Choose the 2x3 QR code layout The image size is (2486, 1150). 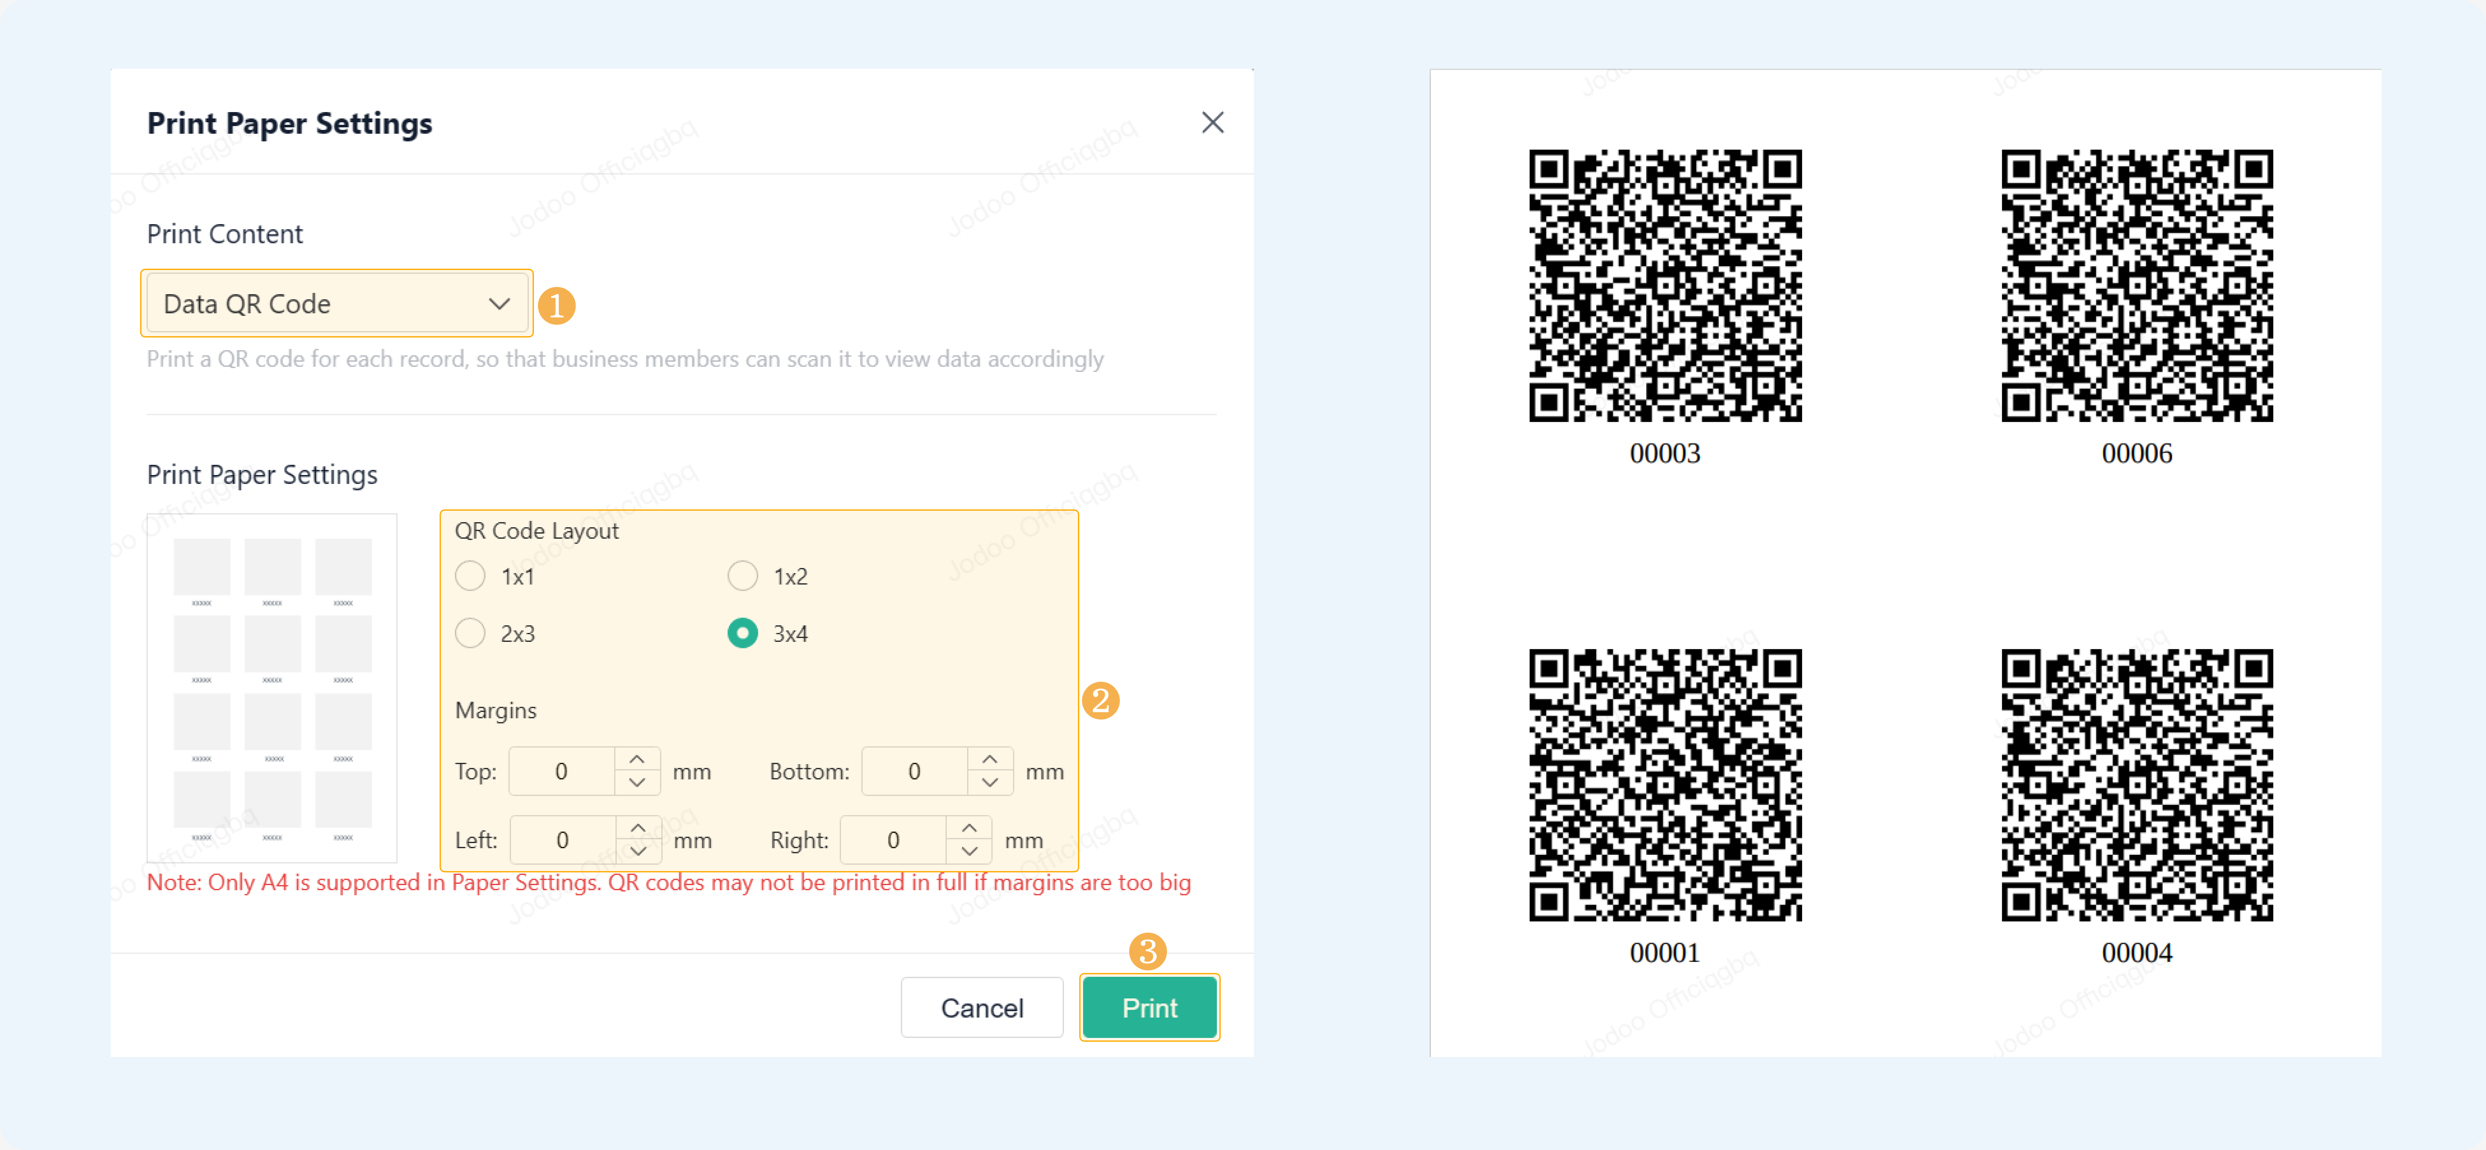click(x=470, y=634)
